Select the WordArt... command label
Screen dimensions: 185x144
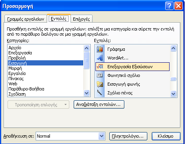click(118, 58)
